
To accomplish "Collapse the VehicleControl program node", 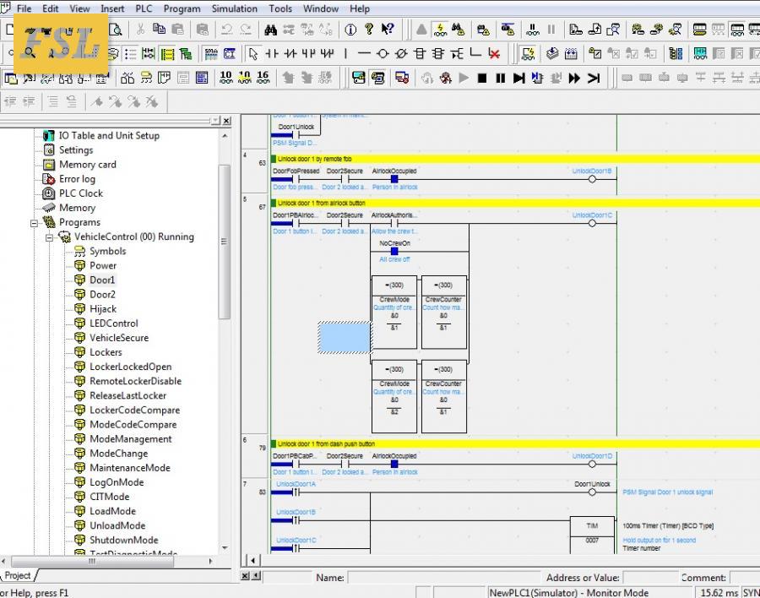I will click(49, 237).
